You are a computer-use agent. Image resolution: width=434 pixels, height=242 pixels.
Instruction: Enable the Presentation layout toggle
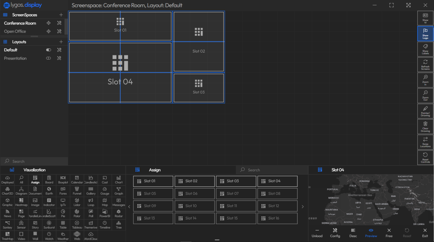[x=48, y=58]
